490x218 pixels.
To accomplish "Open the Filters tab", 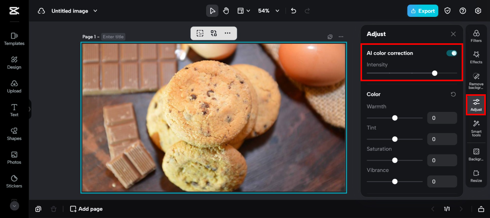I will 476,36.
